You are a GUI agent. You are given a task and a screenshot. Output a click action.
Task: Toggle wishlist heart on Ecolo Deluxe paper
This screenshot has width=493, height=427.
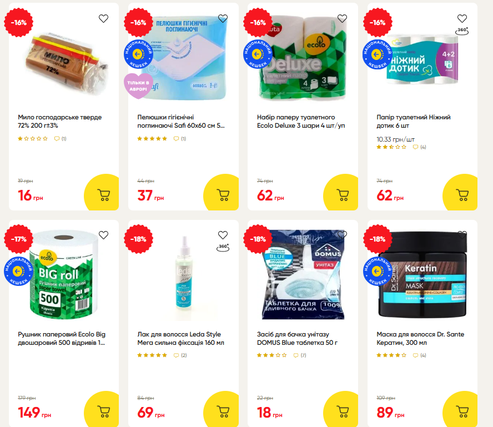pos(342,18)
